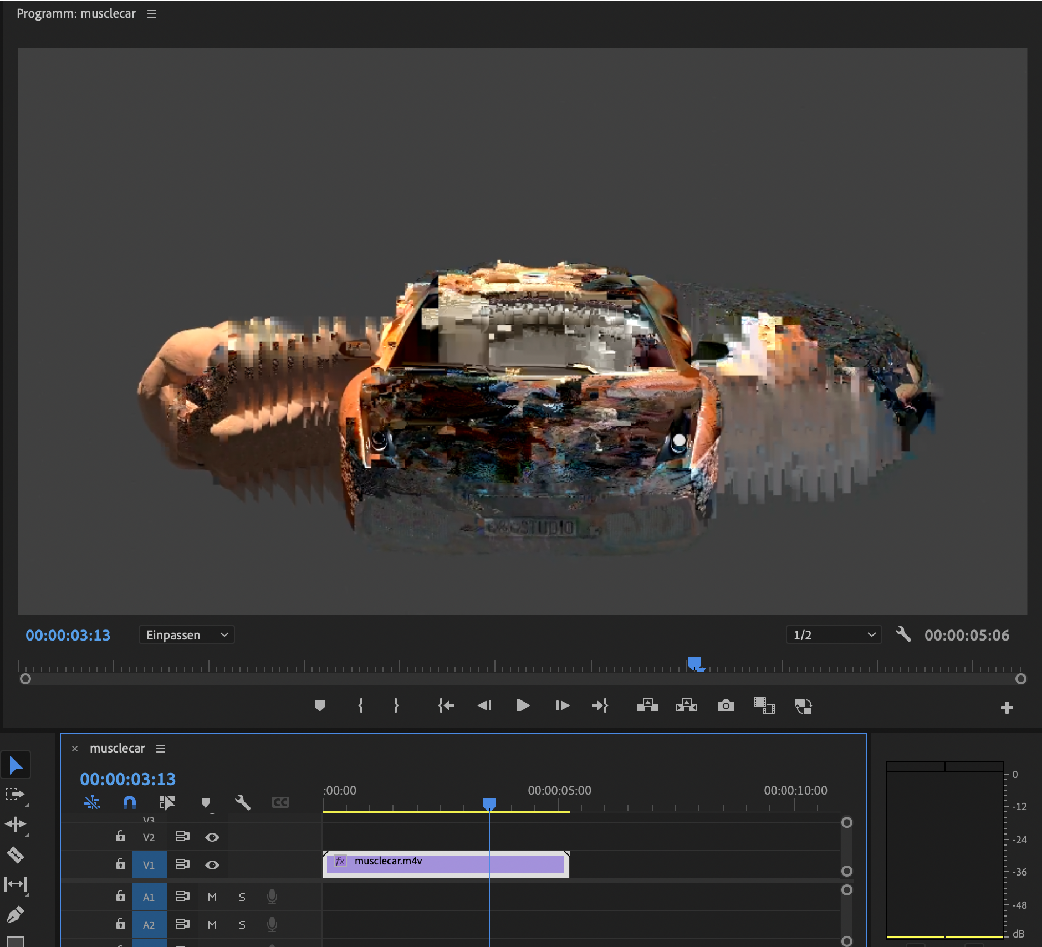Enable voice-over record on A1

click(x=272, y=897)
